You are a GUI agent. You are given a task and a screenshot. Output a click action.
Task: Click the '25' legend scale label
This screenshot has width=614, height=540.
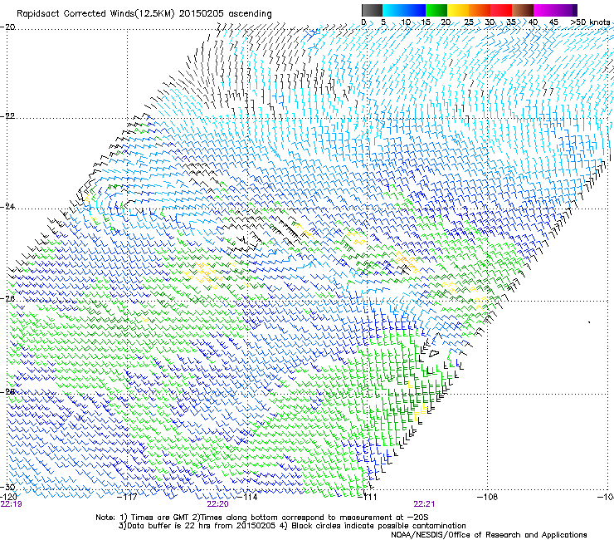click(x=469, y=22)
